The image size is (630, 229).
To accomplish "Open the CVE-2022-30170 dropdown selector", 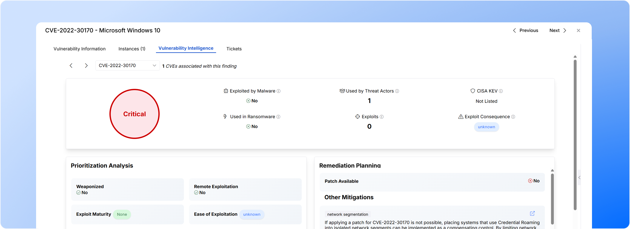I will 127,65.
